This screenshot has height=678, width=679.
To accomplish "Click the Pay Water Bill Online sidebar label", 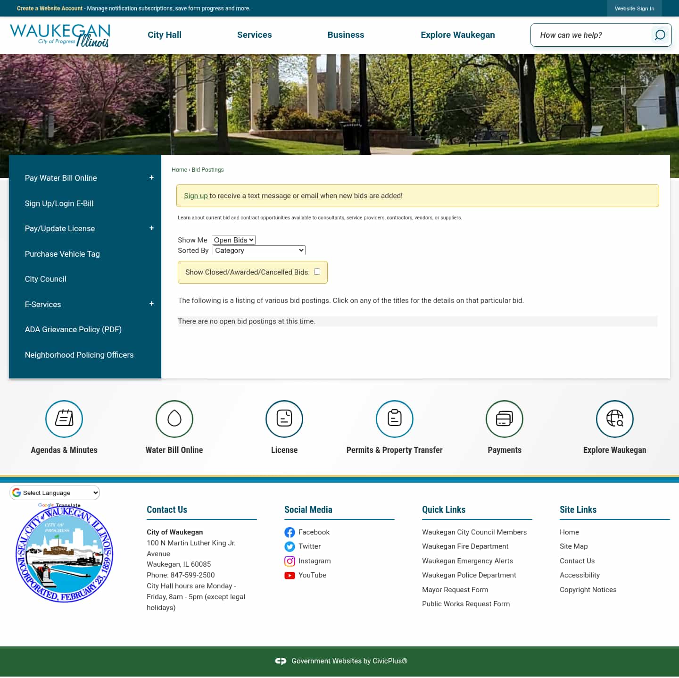I will (61, 178).
